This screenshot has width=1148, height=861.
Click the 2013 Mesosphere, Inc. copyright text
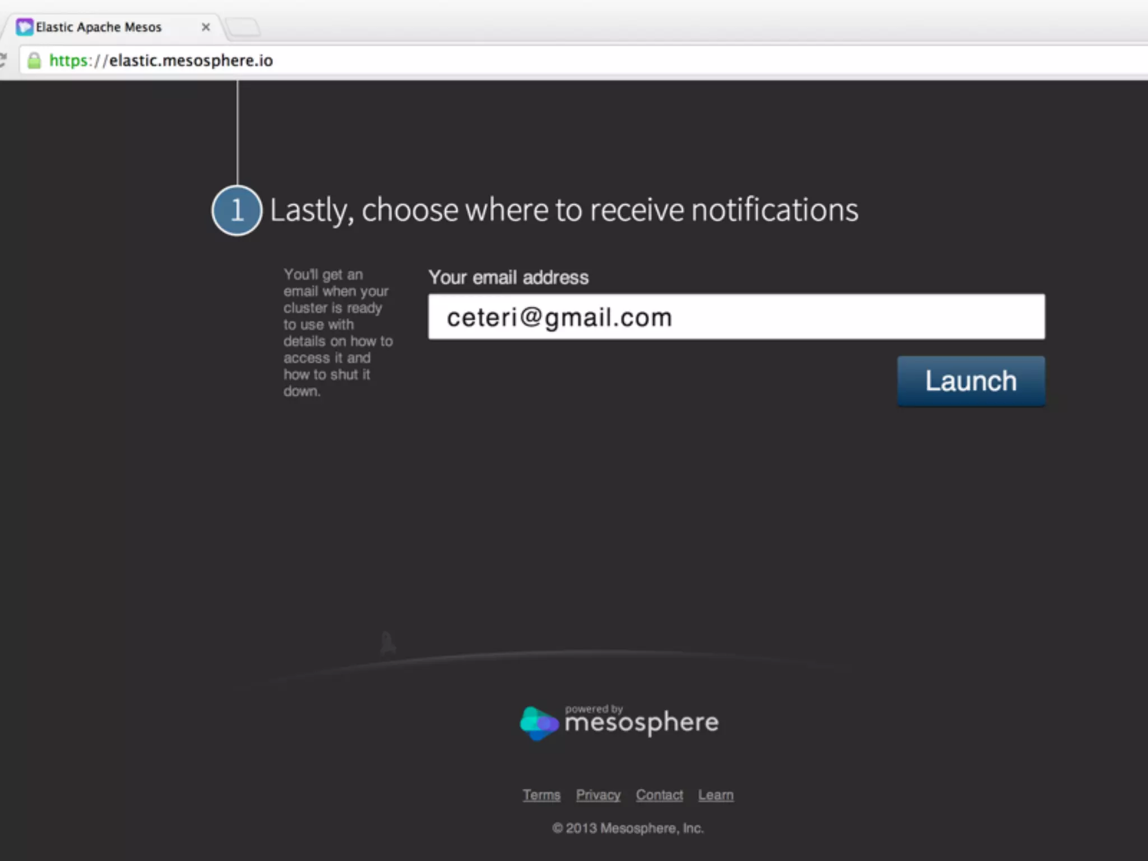tap(628, 828)
